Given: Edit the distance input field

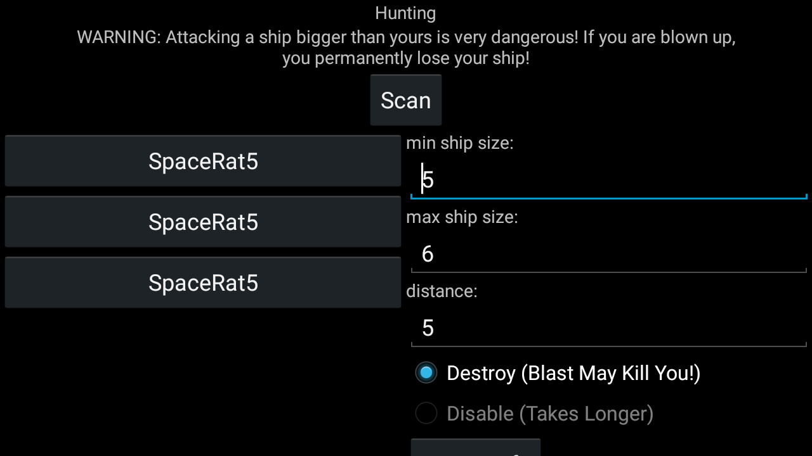Looking at the screenshot, I should 609,328.
